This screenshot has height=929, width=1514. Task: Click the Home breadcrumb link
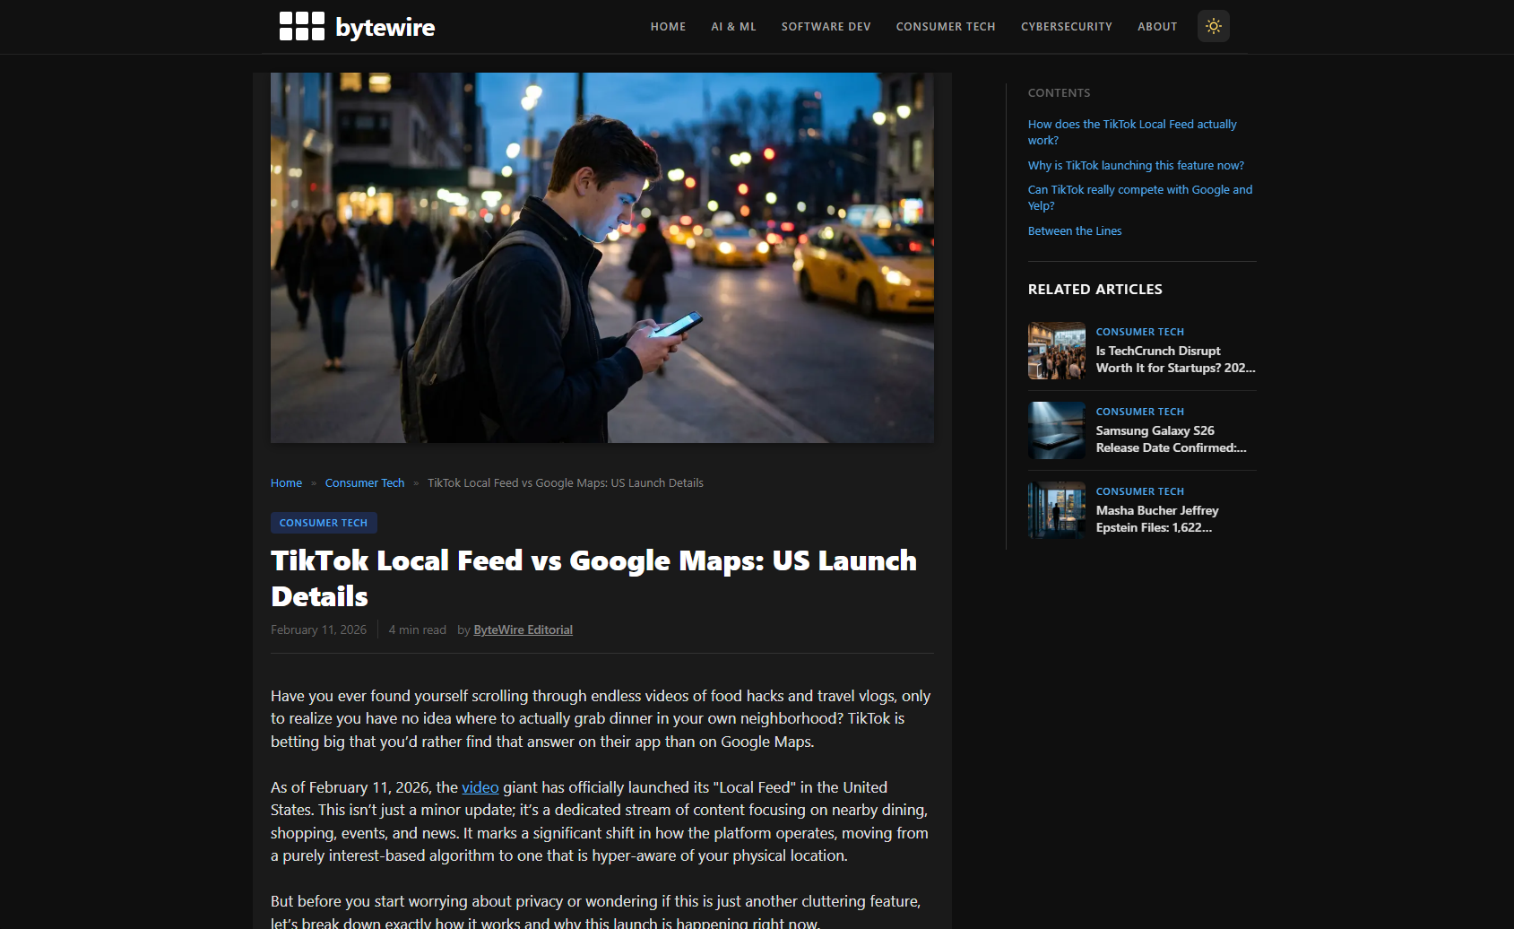tap(285, 482)
